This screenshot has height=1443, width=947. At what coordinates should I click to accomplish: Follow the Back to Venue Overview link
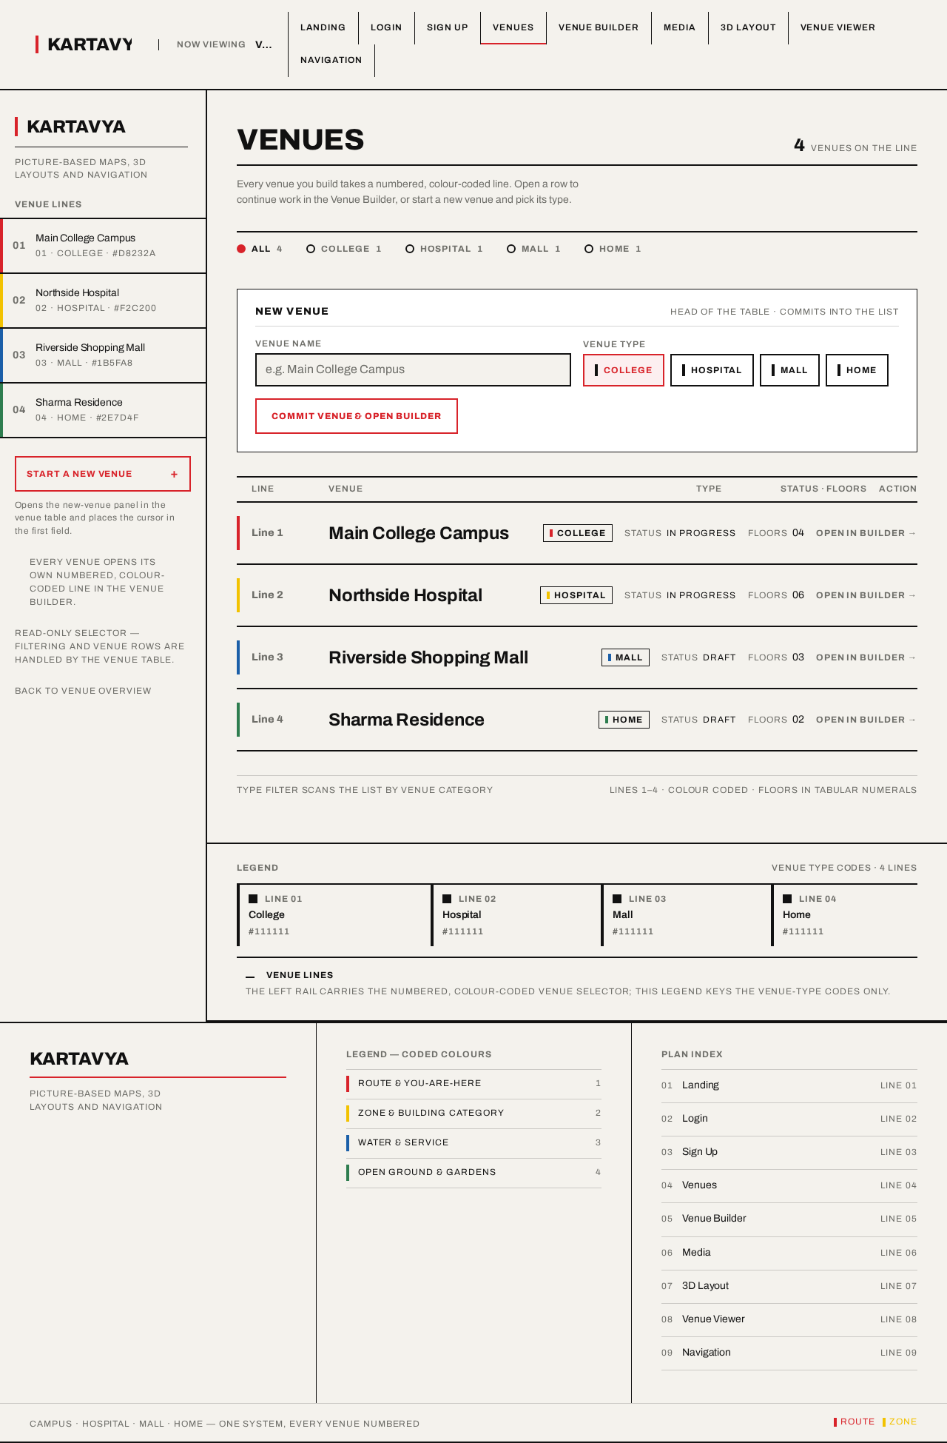point(83,691)
